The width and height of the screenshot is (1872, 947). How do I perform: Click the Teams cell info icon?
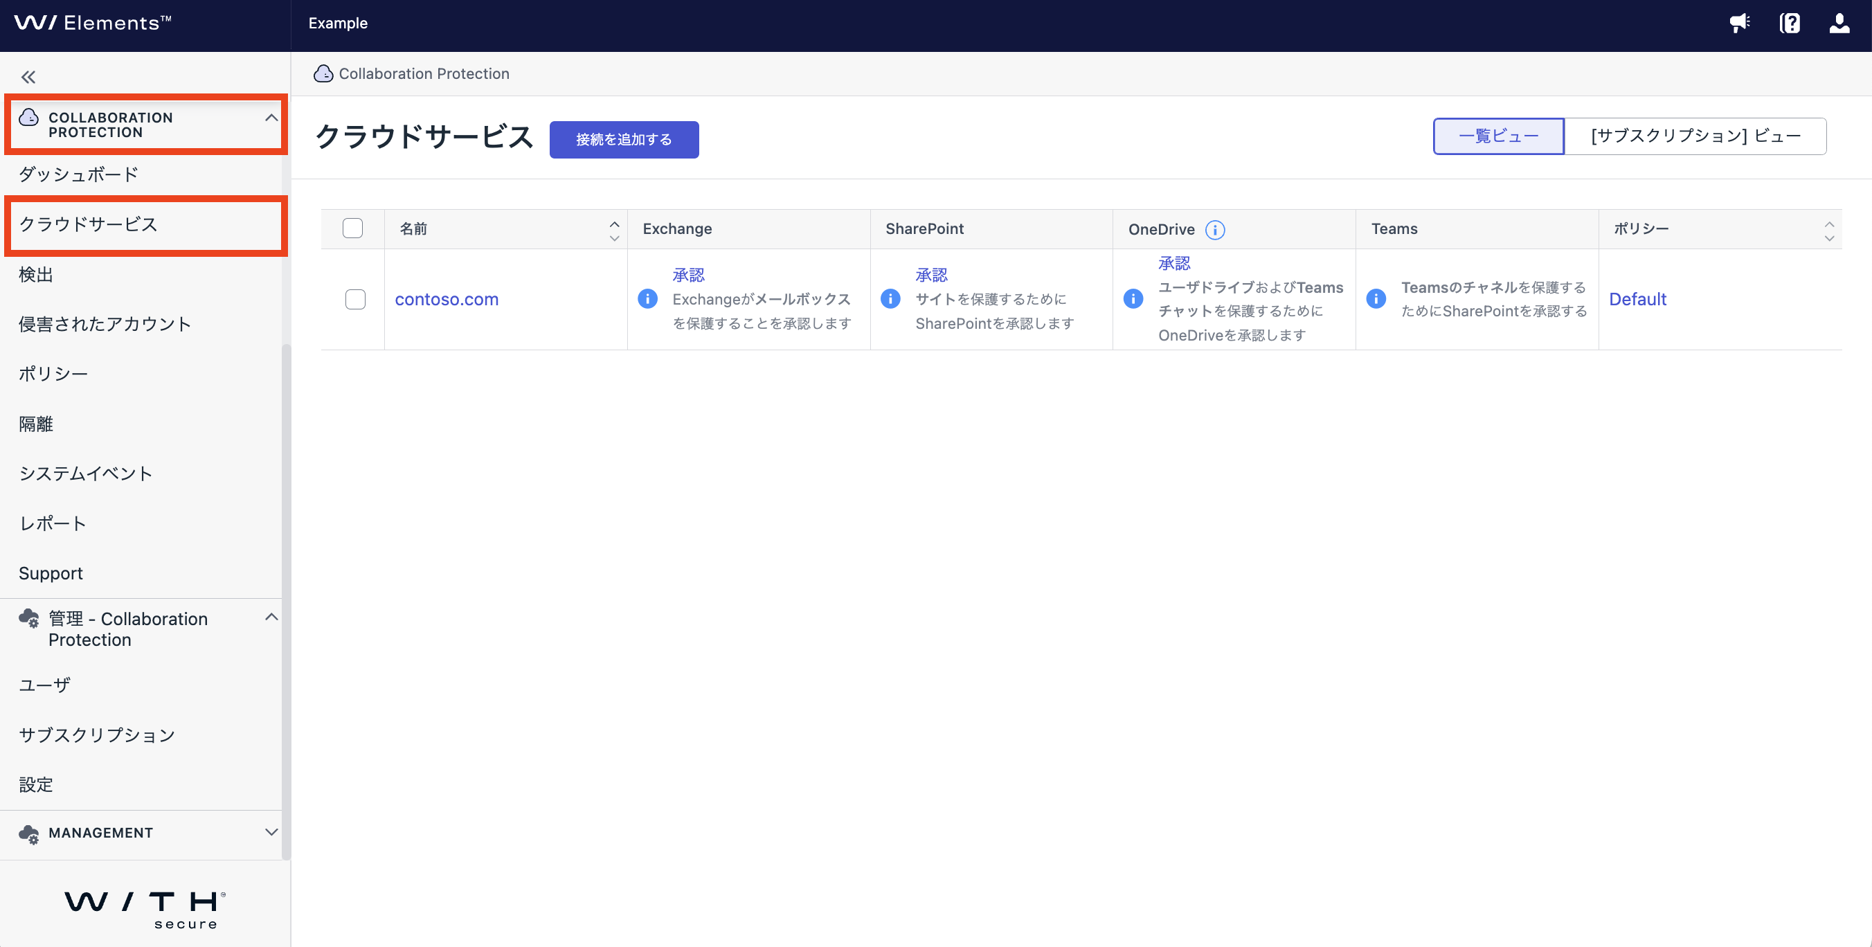click(1376, 299)
